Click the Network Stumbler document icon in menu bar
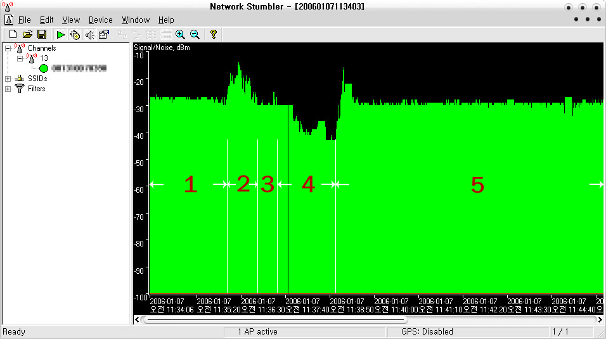The width and height of the screenshot is (606, 339). (9, 20)
